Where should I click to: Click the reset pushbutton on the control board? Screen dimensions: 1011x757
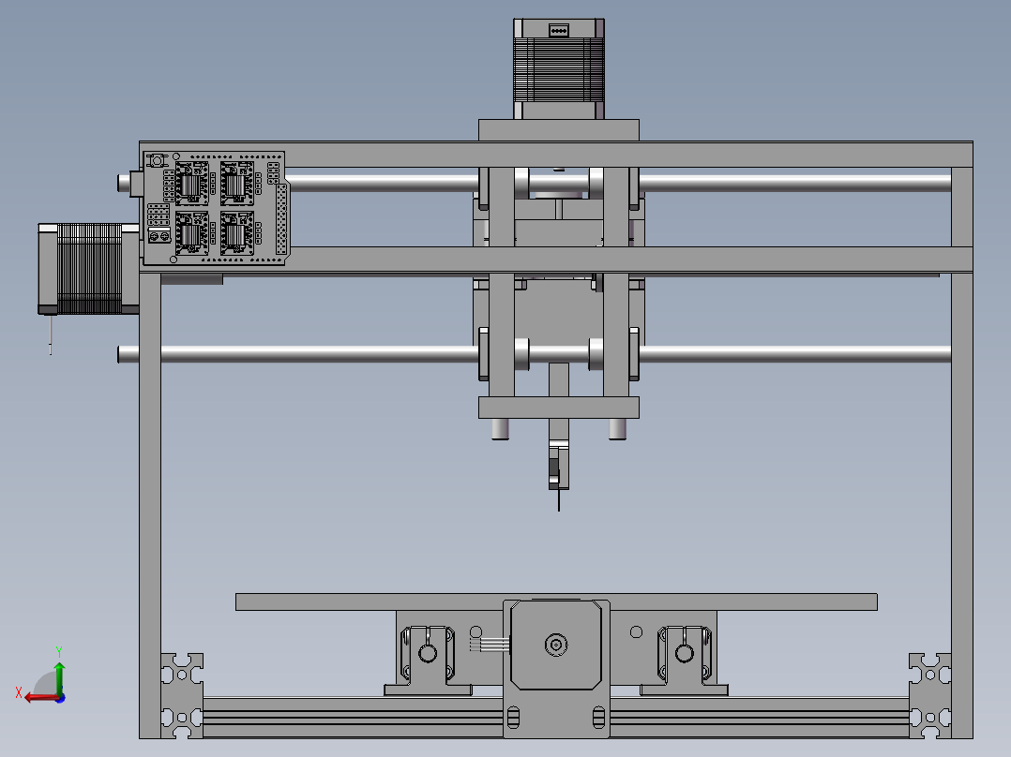click(158, 159)
